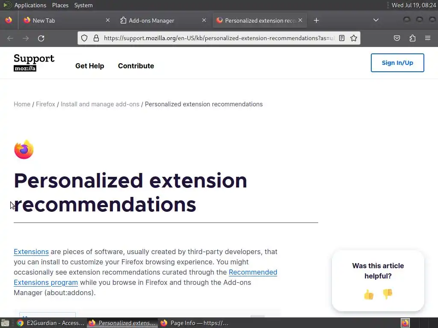View site security padlock info

click(96, 38)
